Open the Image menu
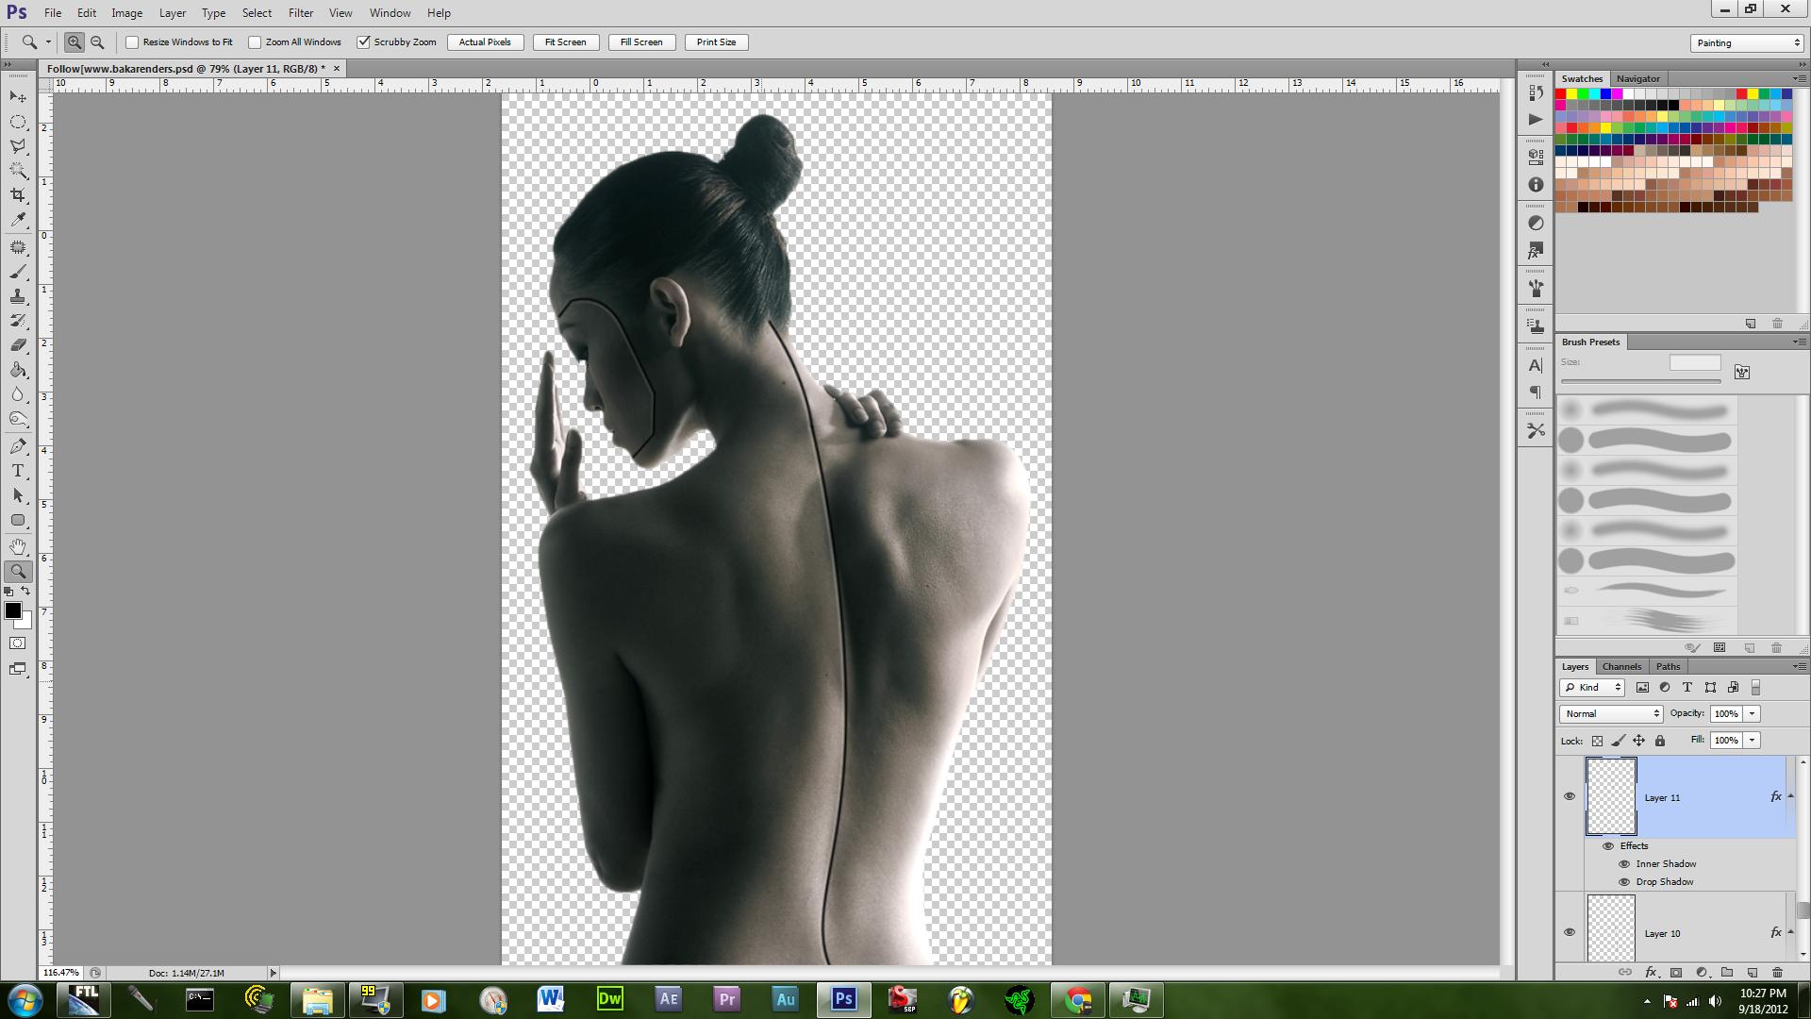 click(127, 13)
